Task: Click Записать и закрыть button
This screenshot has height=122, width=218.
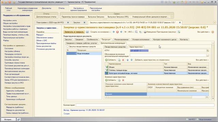Action: point(74,32)
